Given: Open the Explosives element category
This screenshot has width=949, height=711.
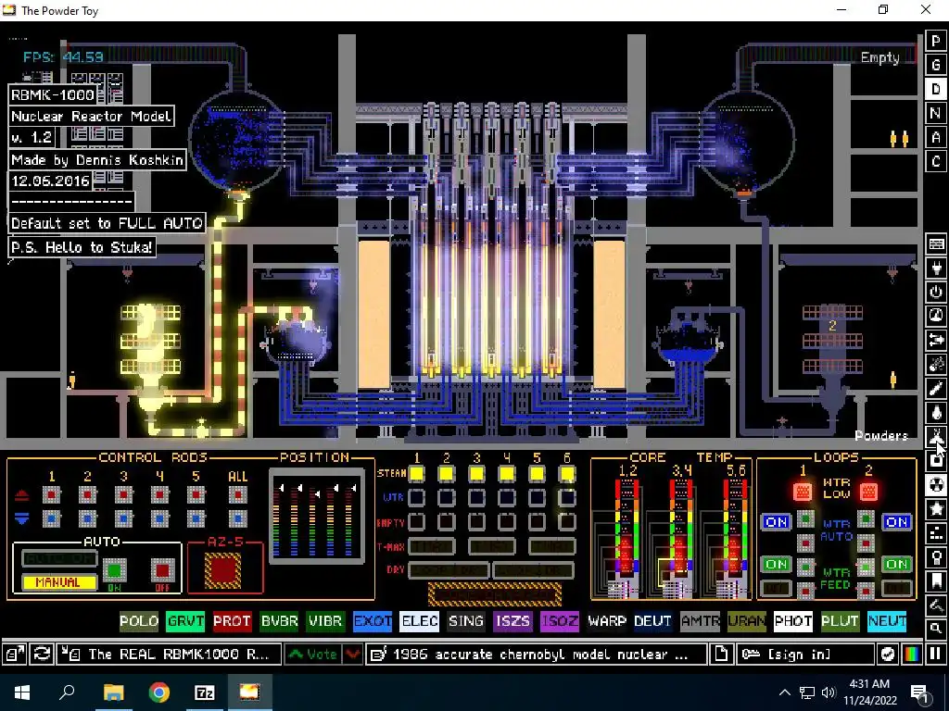Looking at the screenshot, I should [x=936, y=365].
